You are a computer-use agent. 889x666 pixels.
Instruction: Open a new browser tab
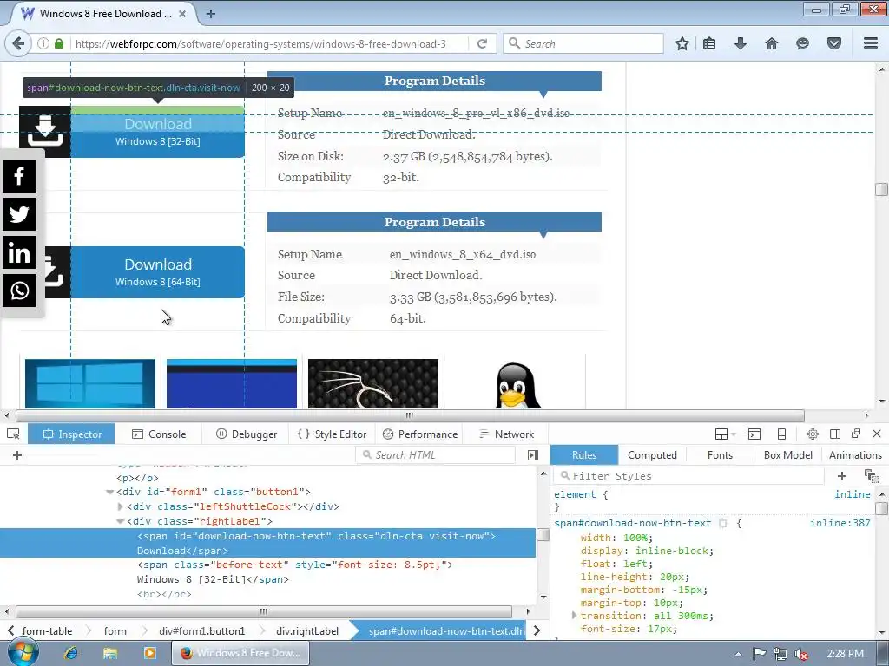pos(210,14)
